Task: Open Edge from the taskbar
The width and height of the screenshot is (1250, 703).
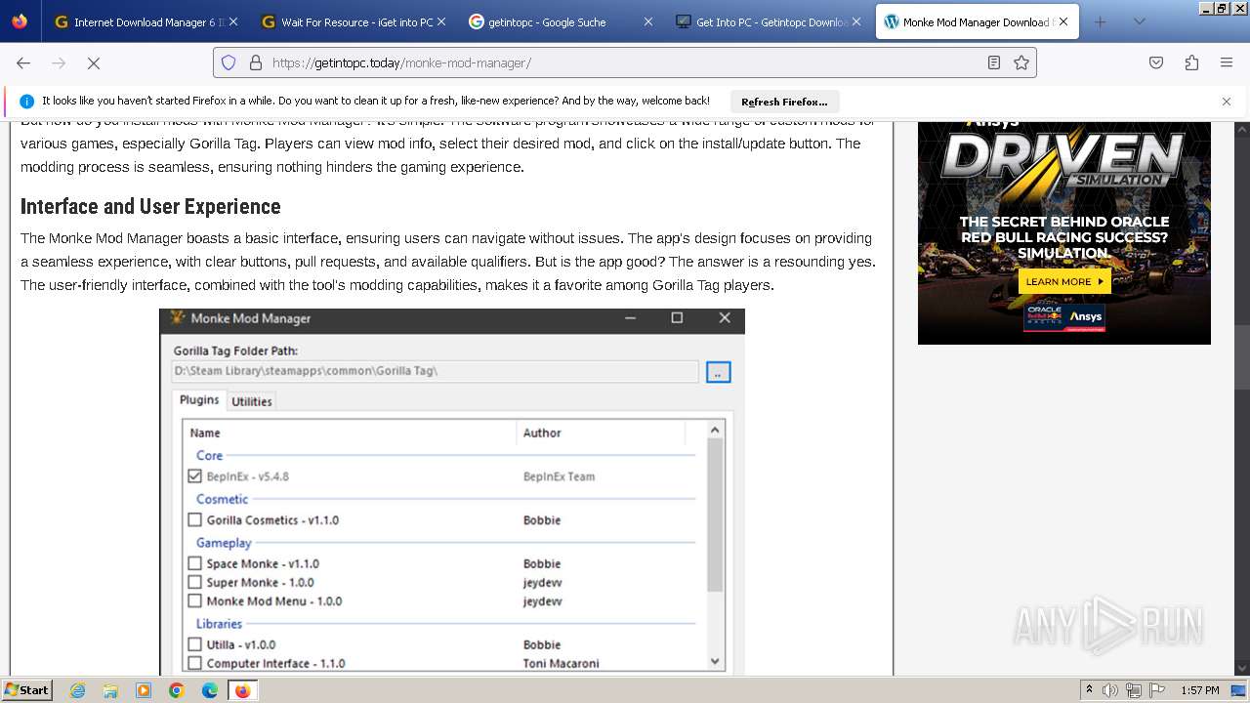Action: pos(210,690)
